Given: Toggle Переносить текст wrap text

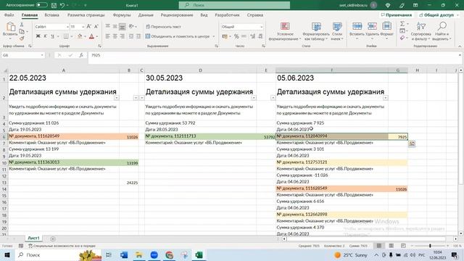Looking at the screenshot, I should tap(163, 27).
